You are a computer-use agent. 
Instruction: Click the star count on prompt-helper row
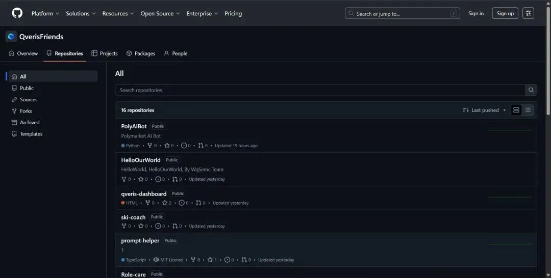[x=216, y=260]
